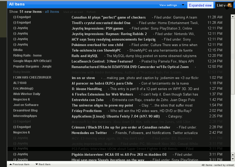The width and height of the screenshot is (235, 167).
Task: Open Friday Predictions item
Action: pos(87,111)
